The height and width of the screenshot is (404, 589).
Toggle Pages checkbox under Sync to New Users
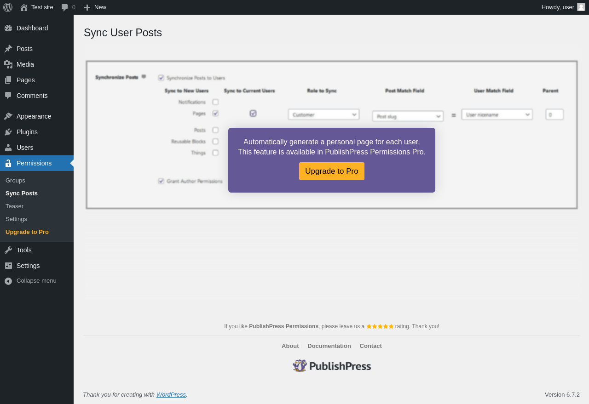[x=215, y=113]
